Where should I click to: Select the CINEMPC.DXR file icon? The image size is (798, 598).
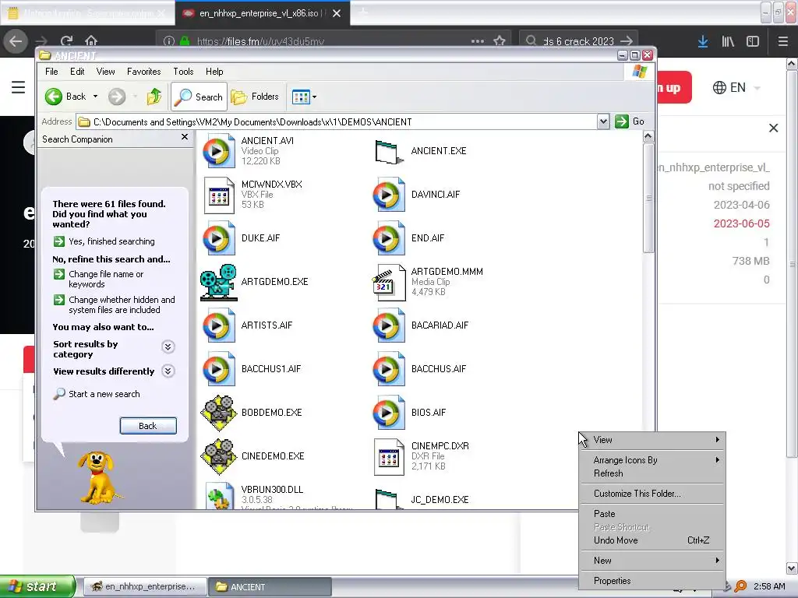[389, 456]
